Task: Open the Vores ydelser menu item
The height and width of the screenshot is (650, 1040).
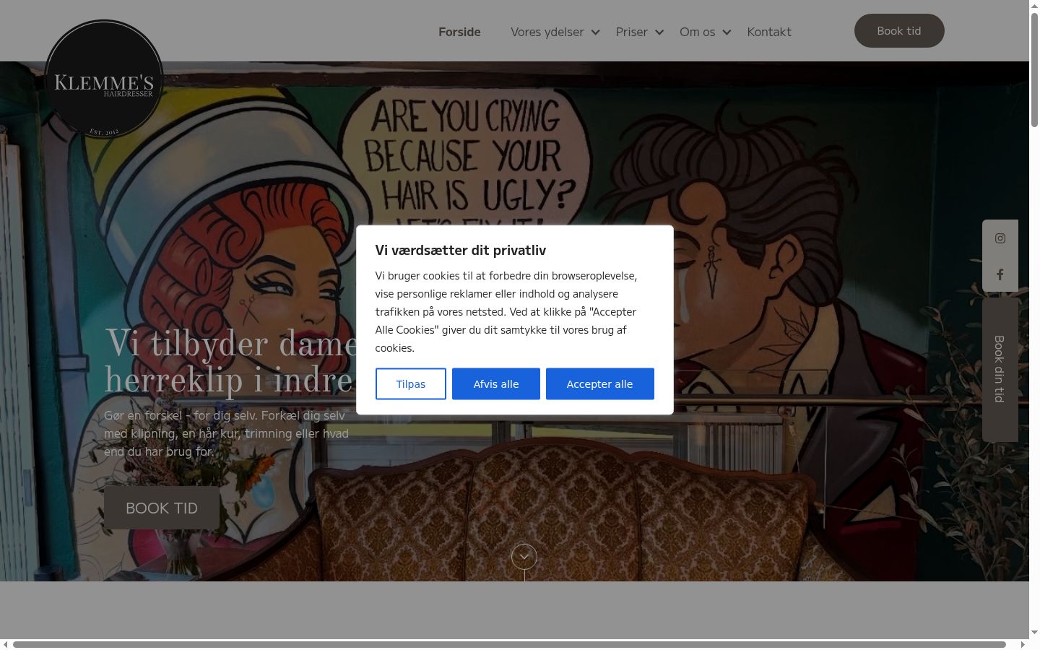Action: tap(547, 32)
